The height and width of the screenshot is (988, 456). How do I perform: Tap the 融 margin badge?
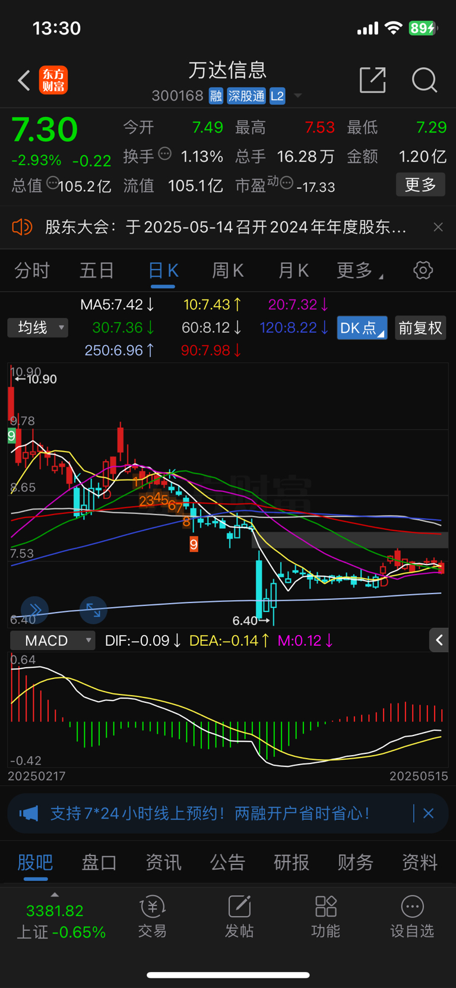tap(216, 96)
